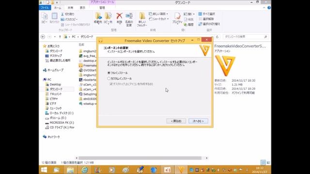Select the SetupImg file in list
Screen dimensions: 310x174
point(88,94)
